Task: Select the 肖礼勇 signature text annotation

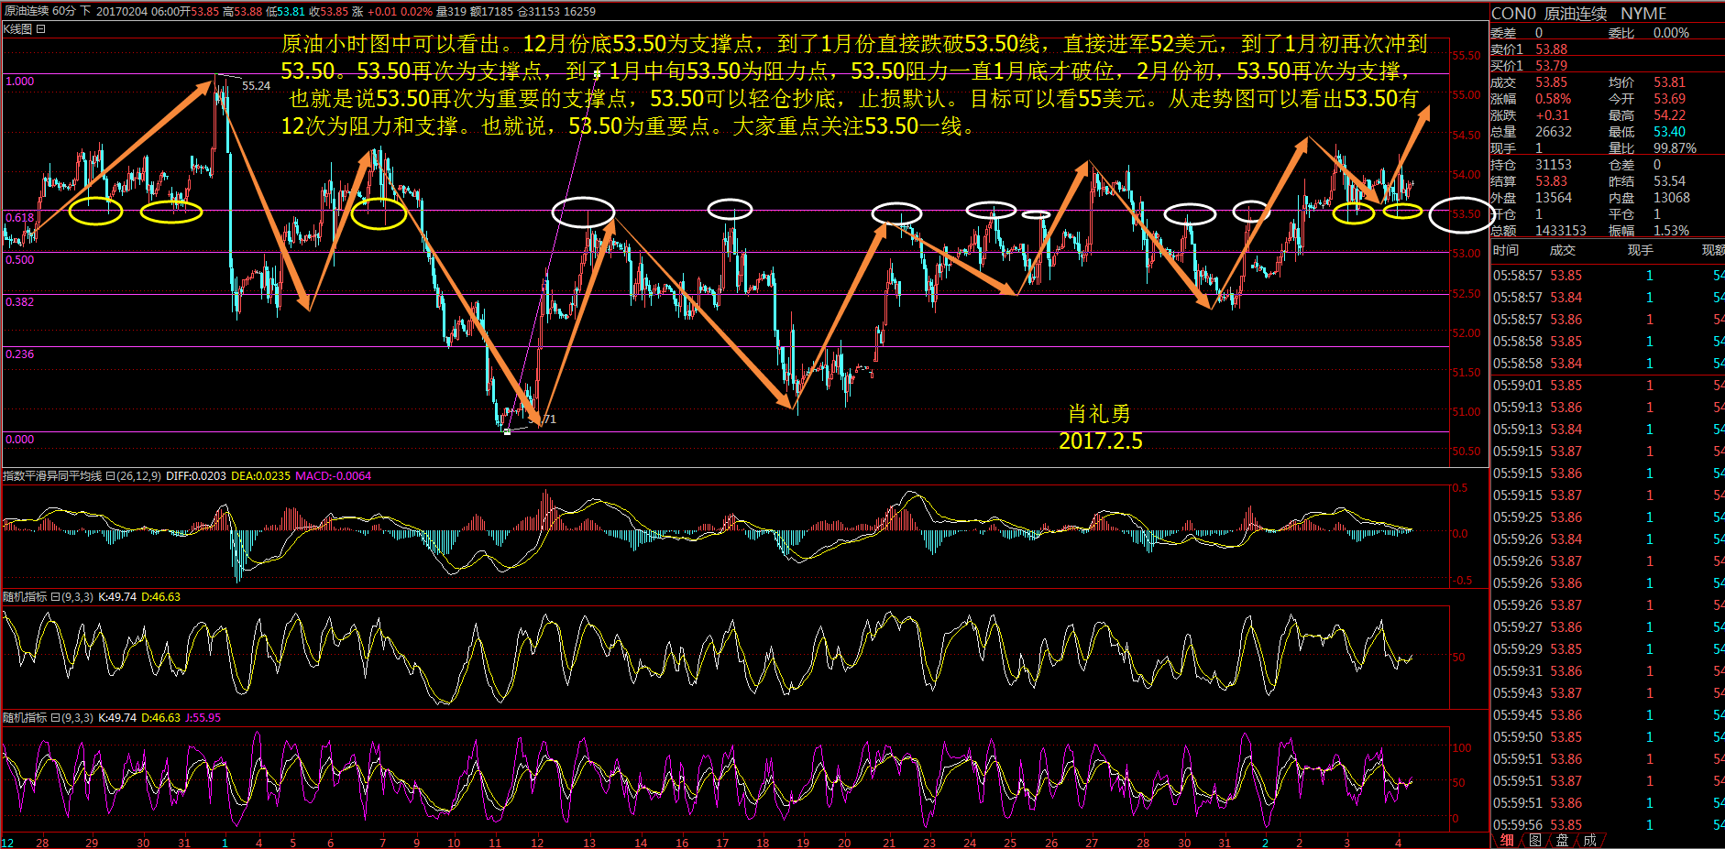Action: 1099,414
